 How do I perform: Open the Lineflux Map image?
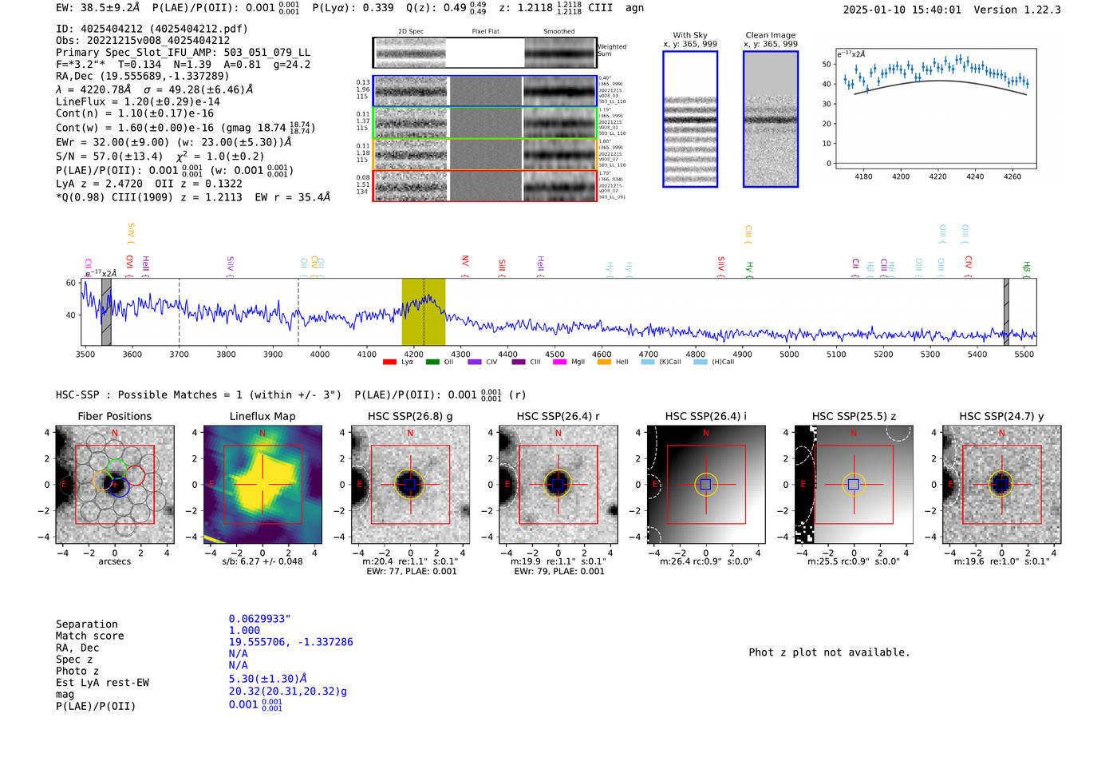[262, 485]
